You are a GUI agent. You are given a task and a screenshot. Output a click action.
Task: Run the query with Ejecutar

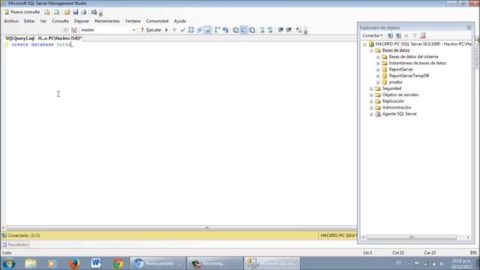point(151,30)
